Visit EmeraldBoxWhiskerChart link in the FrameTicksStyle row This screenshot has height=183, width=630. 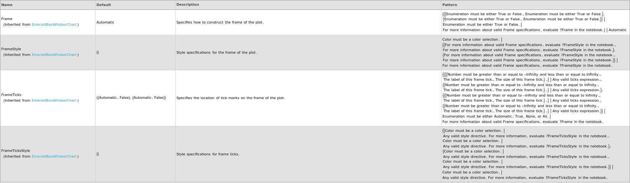point(54,157)
